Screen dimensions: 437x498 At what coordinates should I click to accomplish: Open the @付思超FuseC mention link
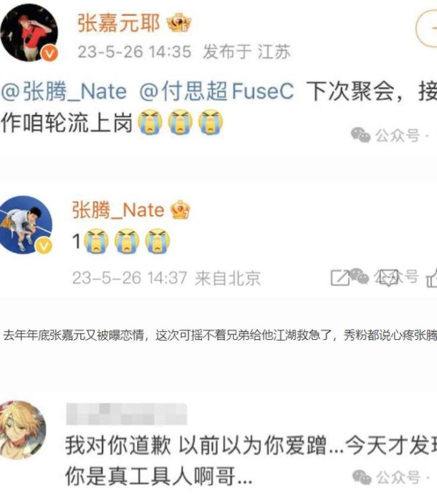(x=217, y=91)
